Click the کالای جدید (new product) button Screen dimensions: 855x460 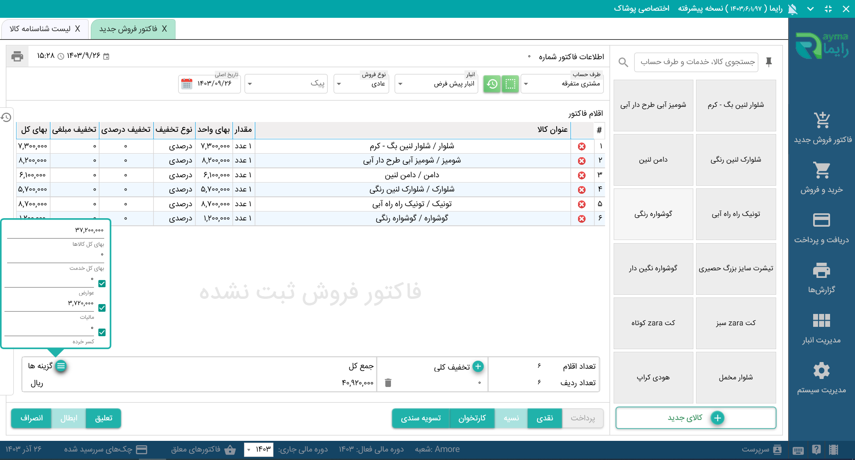(696, 418)
